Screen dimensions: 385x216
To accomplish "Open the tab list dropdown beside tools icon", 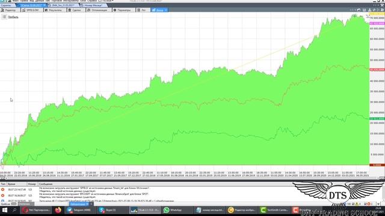I will [x=378, y=5].
